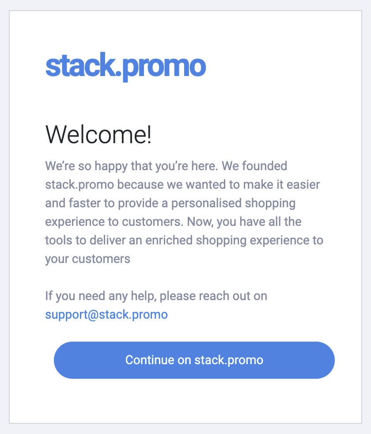This screenshot has height=434, width=371.
Task: Click the "We're so happy that you're here" sentence
Action: 132,166
